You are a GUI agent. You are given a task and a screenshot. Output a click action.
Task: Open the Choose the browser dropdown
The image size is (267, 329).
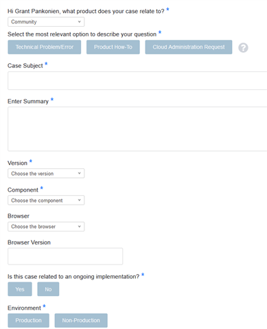point(46,227)
